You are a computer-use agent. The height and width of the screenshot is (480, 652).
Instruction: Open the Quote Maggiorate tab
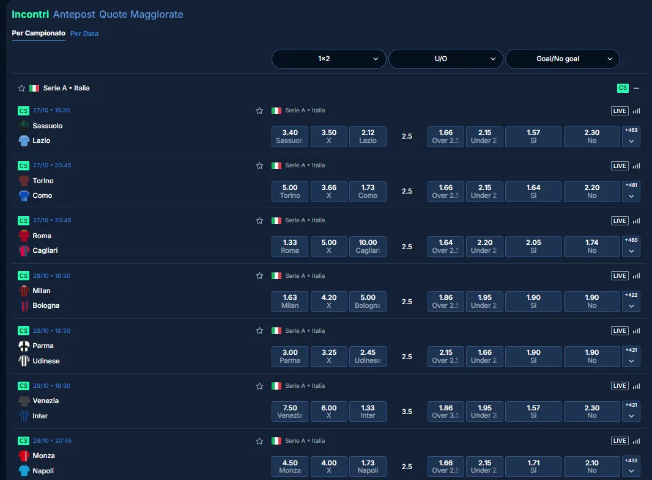[x=141, y=14]
